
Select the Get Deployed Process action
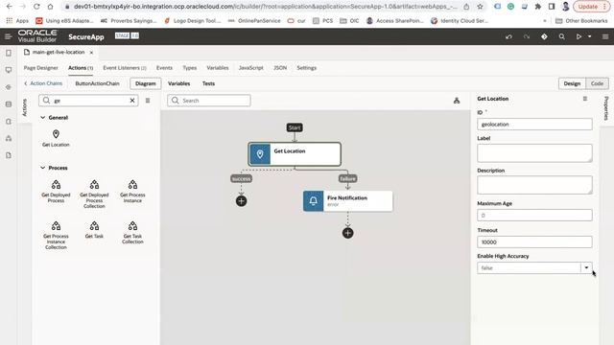[x=56, y=192]
